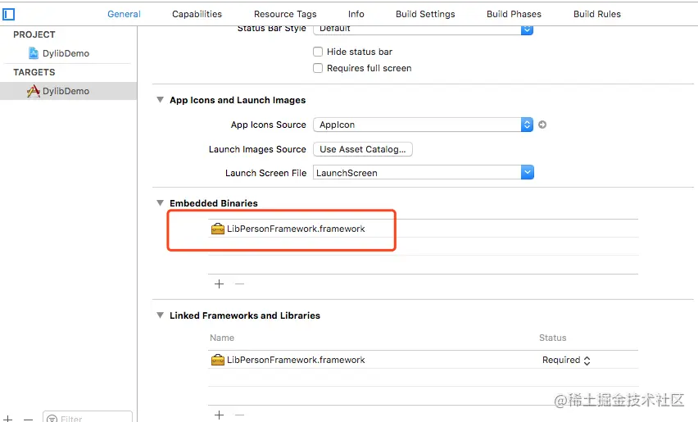Click the DylibDemo project file icon
698x422 pixels.
[x=34, y=53]
